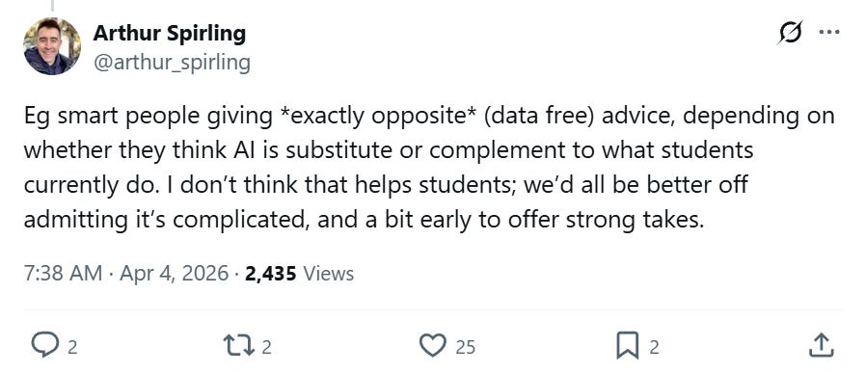Click the Grok slashed-circle icon
Viewport: 866px width, 373px height.
click(790, 34)
